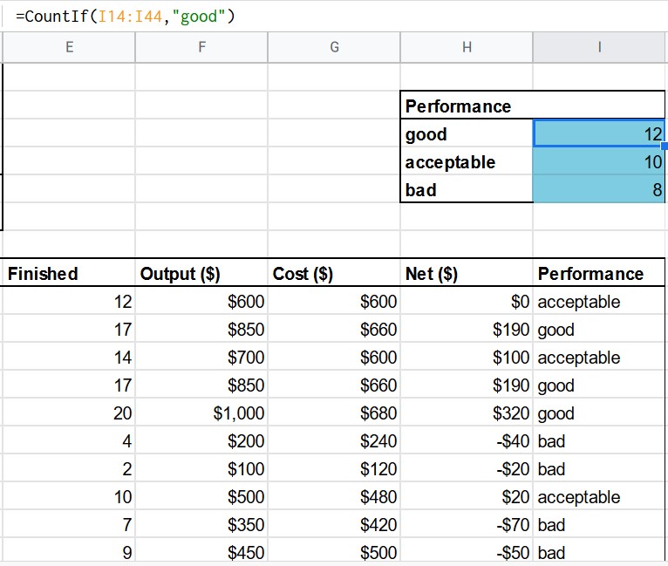Select column H header

pyautogui.click(x=467, y=48)
